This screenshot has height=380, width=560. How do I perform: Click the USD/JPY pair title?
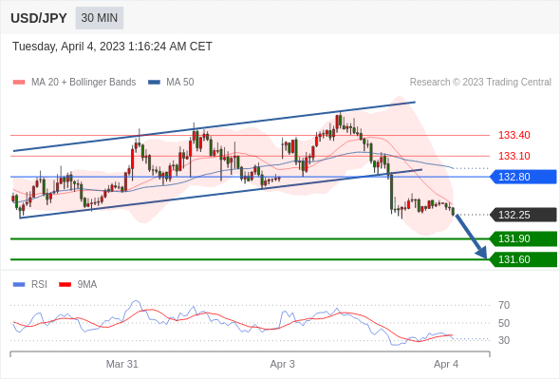pyautogui.click(x=39, y=18)
